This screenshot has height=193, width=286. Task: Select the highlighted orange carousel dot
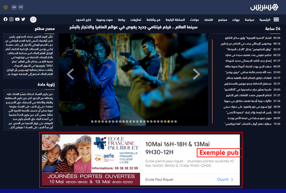[168, 122]
